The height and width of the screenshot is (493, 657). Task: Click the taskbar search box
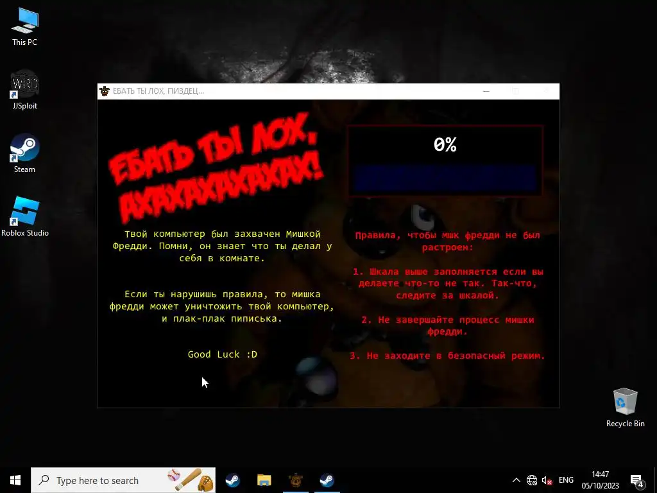click(x=123, y=480)
